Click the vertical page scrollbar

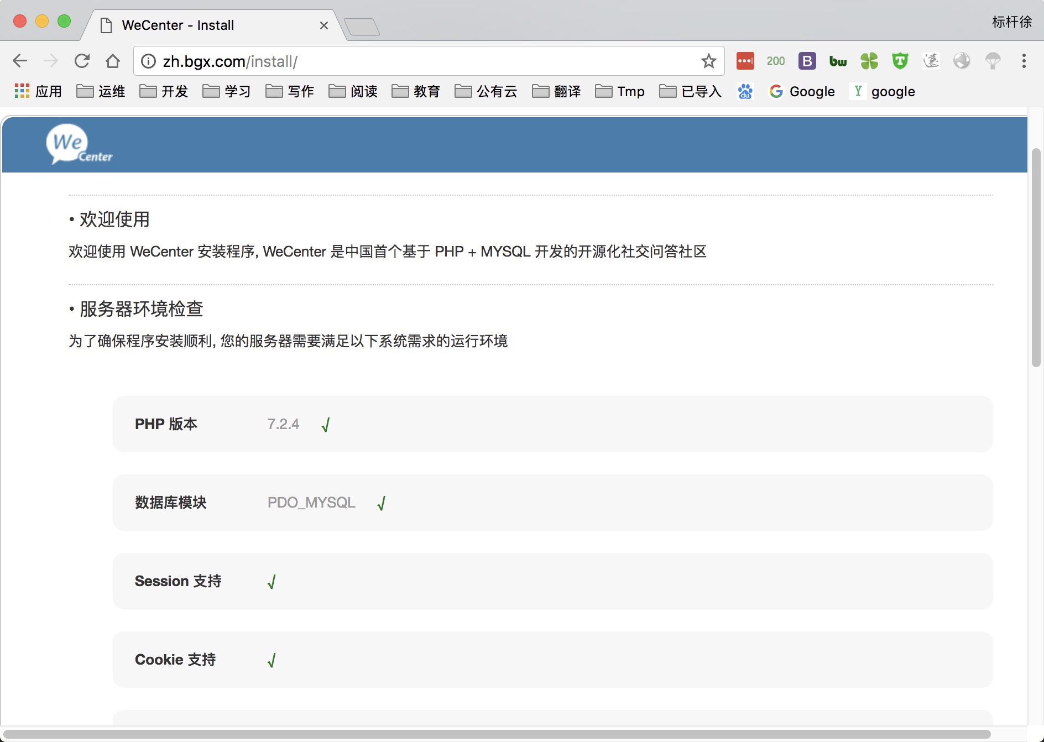tap(1036, 257)
